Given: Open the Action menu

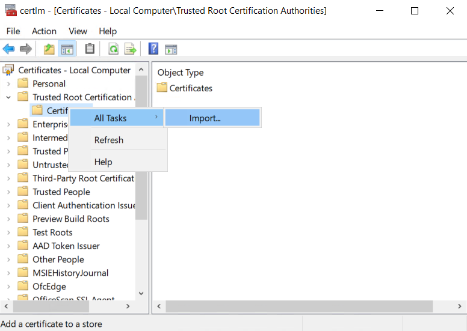Looking at the screenshot, I should [44, 31].
